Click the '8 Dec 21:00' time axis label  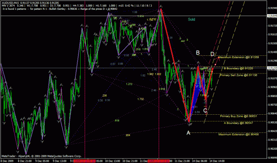(x=25, y=161)
